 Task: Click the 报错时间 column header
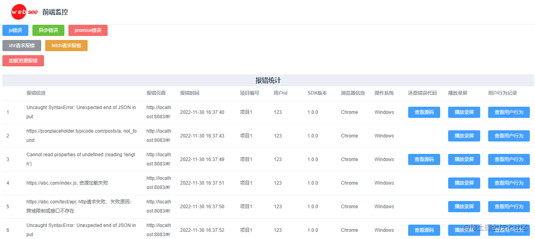[190, 93]
